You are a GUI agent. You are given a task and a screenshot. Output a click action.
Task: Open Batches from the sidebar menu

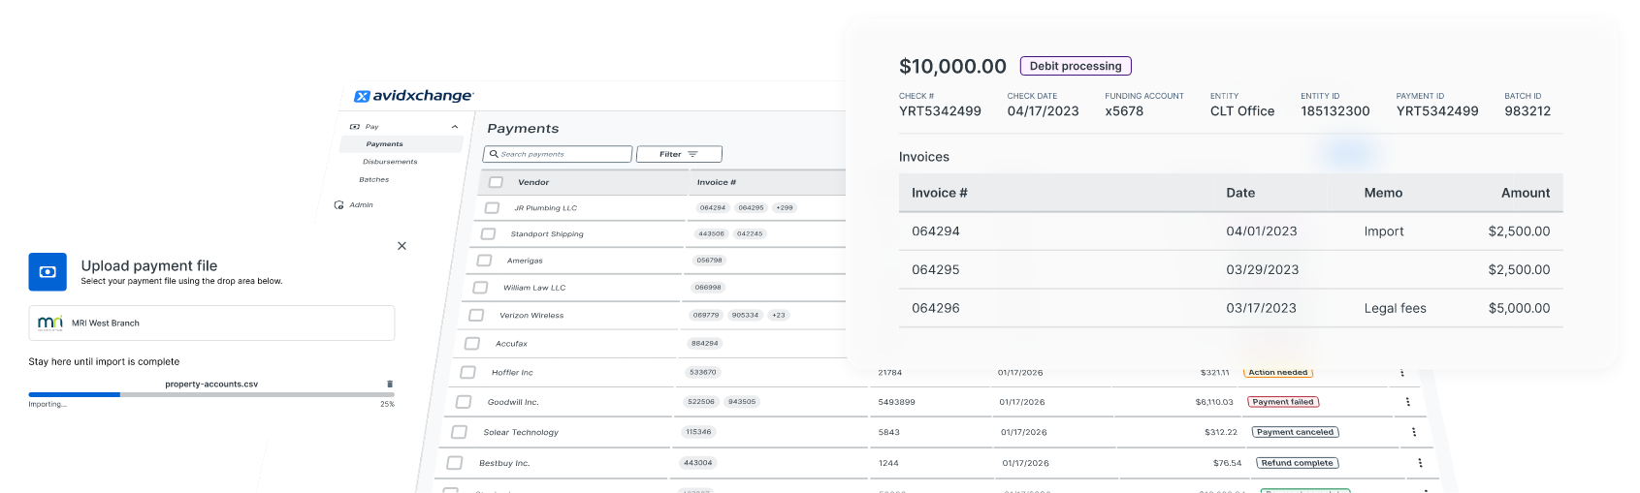pyautogui.click(x=373, y=179)
